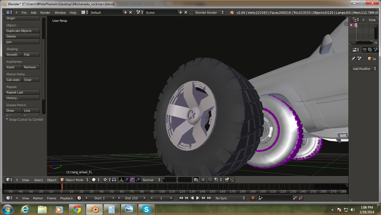Viewport: 381px width, 215px height.
Task: Open the snap element type selector
Action: [x=218, y=180]
